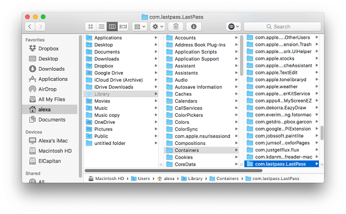Select the com.jobssoft.paintlite folder
This screenshot has width=346, height=214.
[x=282, y=136]
